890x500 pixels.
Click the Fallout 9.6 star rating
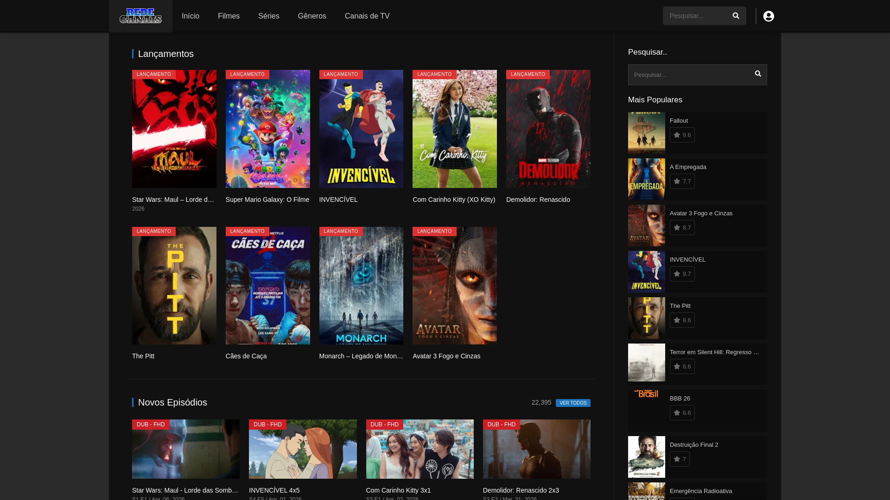point(682,135)
